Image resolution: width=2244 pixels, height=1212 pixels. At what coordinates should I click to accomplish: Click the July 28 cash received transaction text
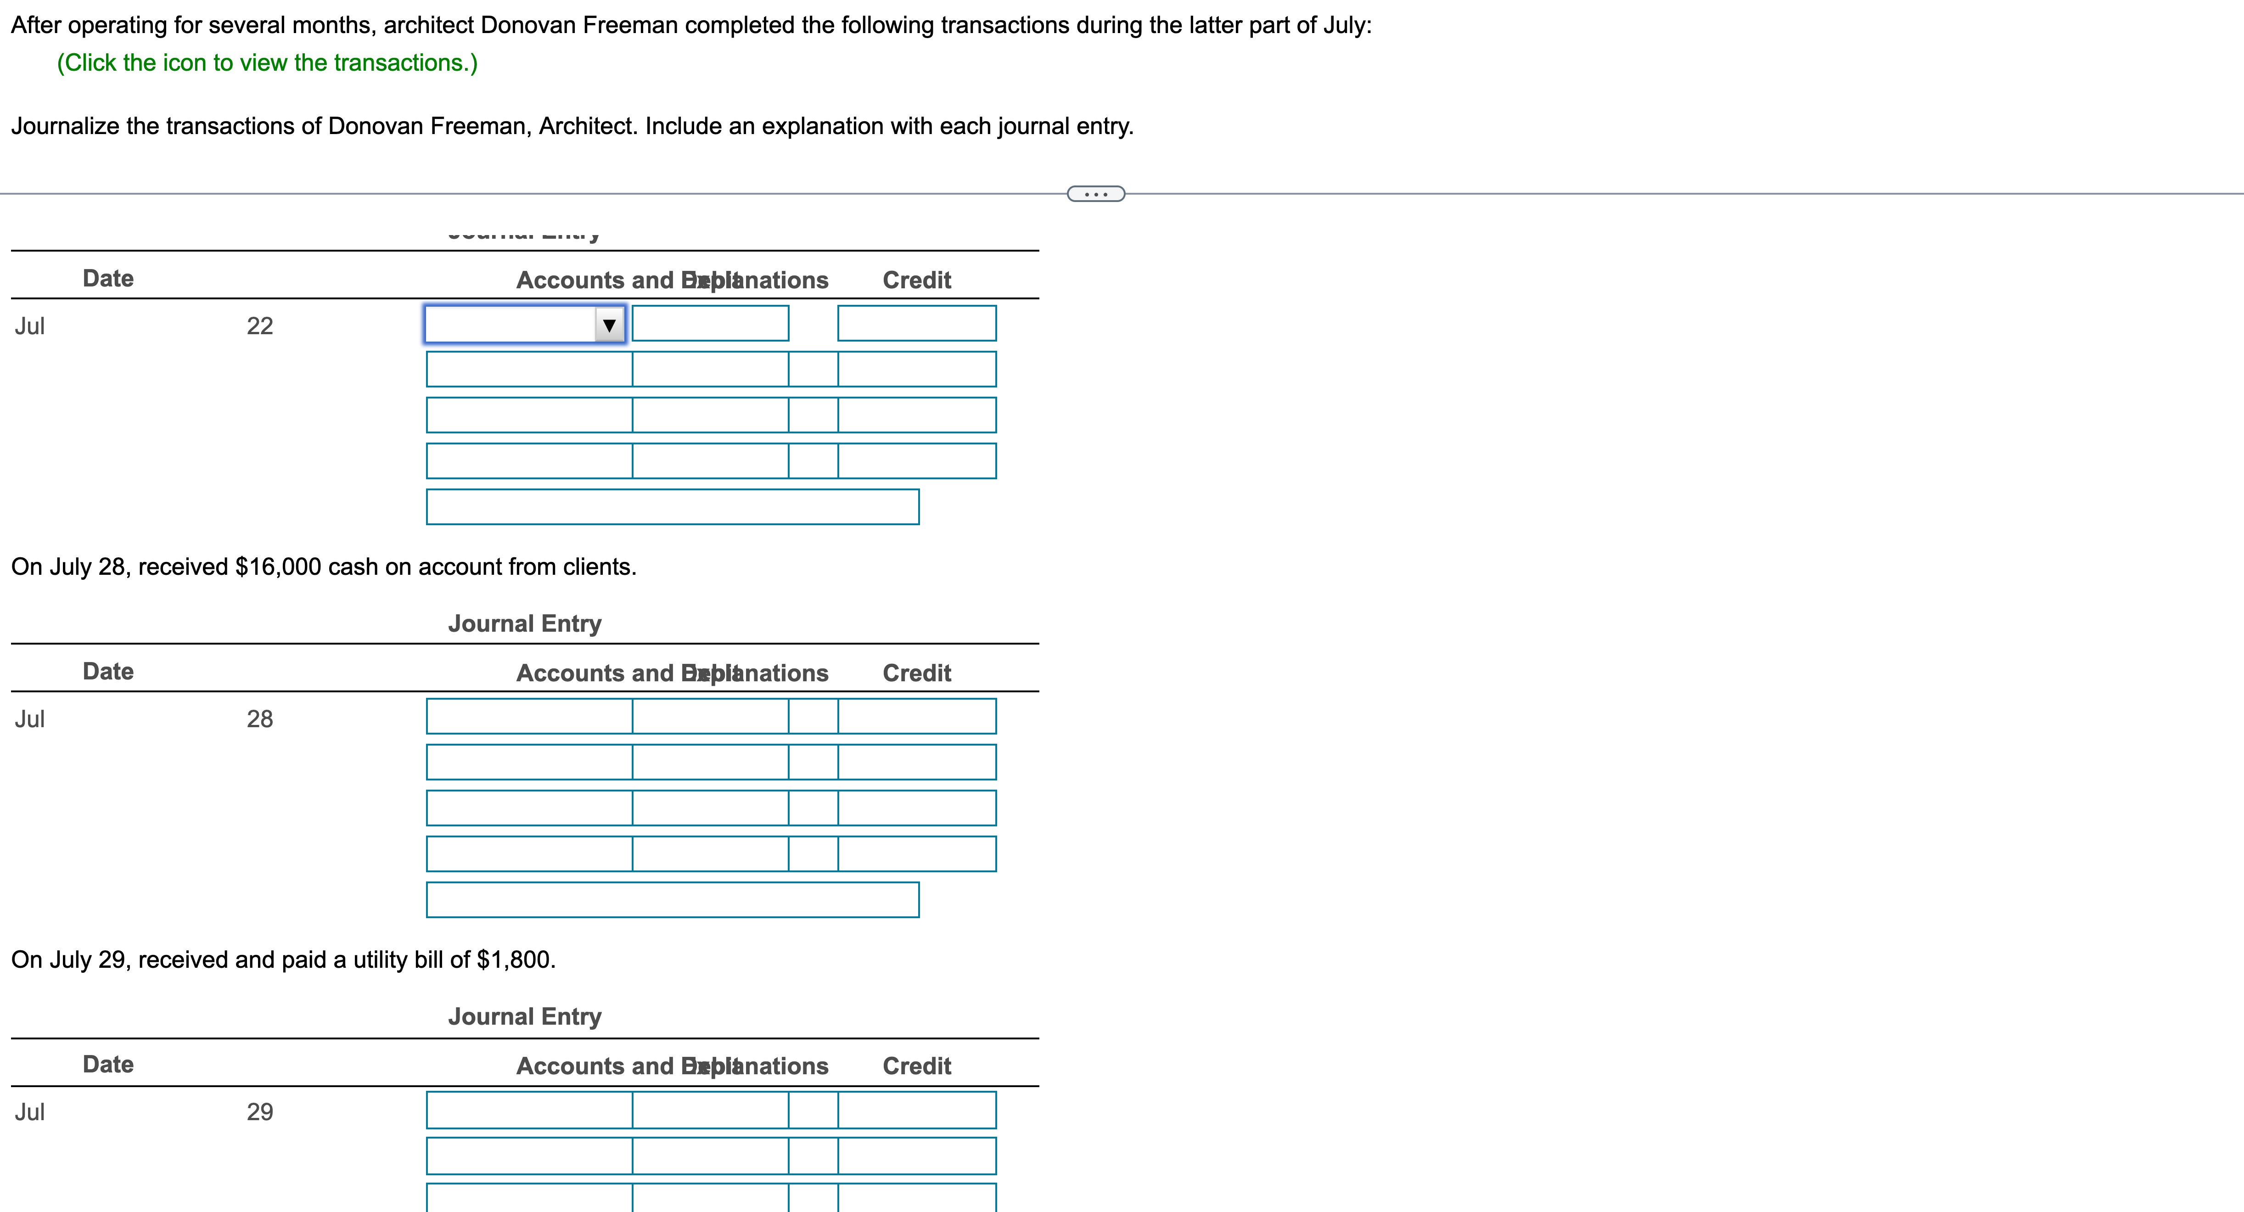324,567
